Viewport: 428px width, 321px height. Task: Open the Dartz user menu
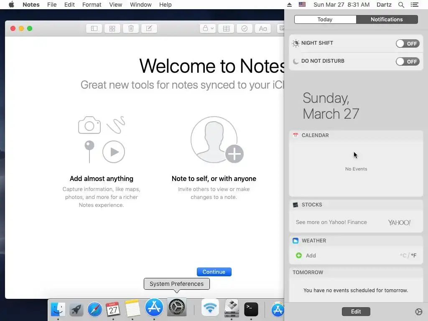tap(384, 5)
